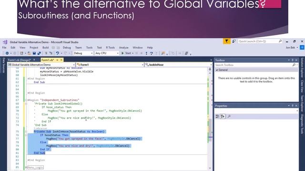Viewport: 305px width, 171px height.
Task: Open the Edit menu
Action: (13, 47)
